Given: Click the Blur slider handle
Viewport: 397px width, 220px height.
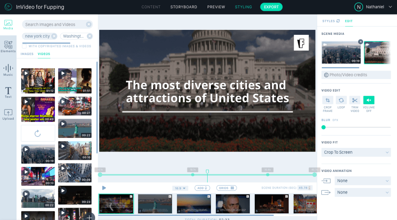Looking at the screenshot, I should (x=323, y=127).
